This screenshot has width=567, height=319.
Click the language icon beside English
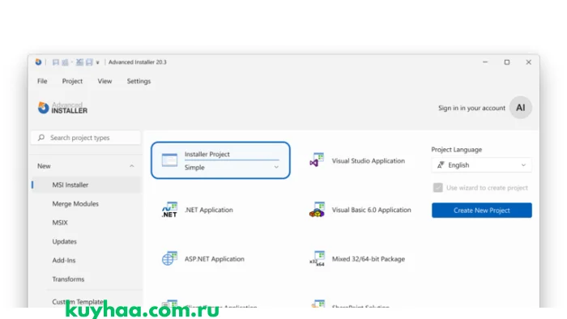coord(441,165)
